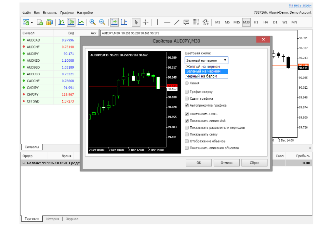
Task: Click the zoom out magnifier icon
Action: coord(102,22)
